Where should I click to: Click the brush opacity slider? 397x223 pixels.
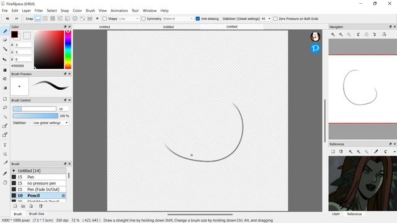point(35,116)
